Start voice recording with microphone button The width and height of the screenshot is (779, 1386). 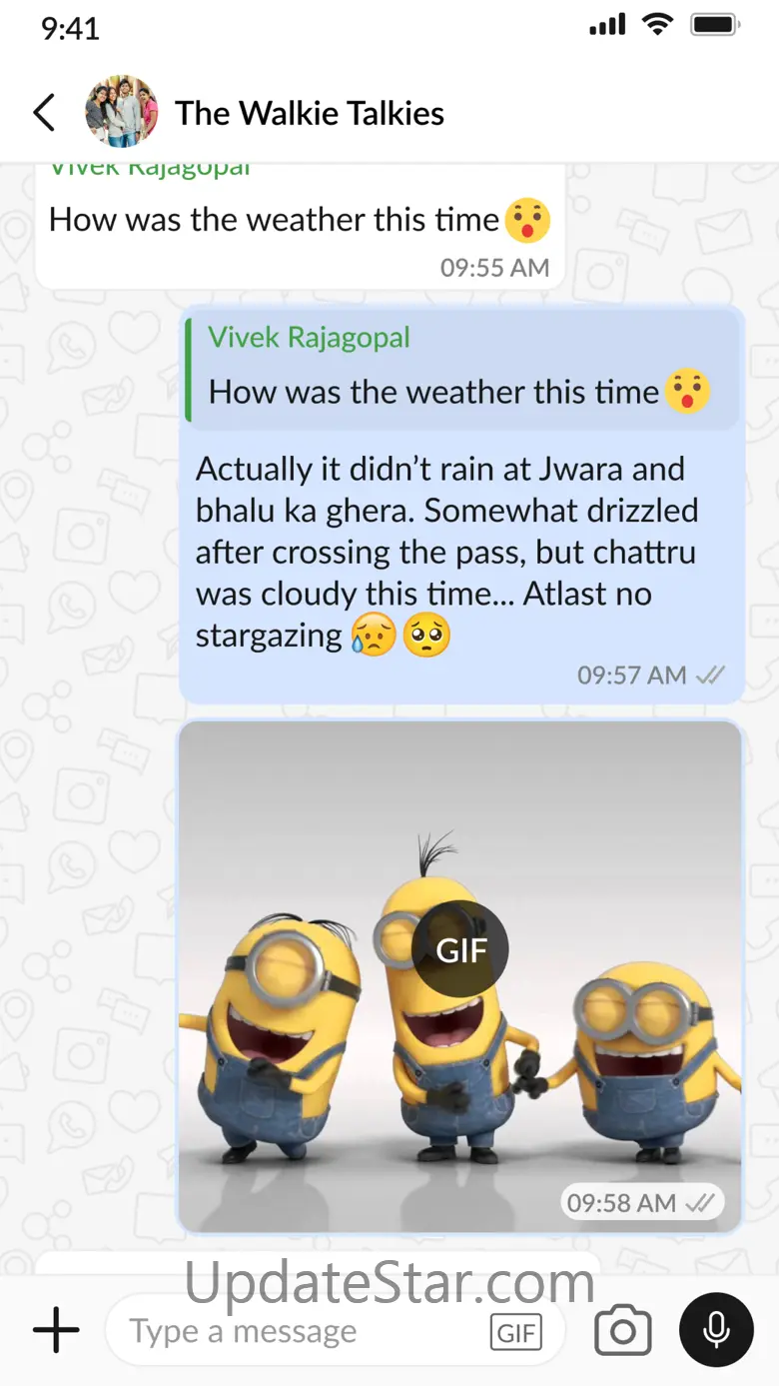click(x=716, y=1330)
